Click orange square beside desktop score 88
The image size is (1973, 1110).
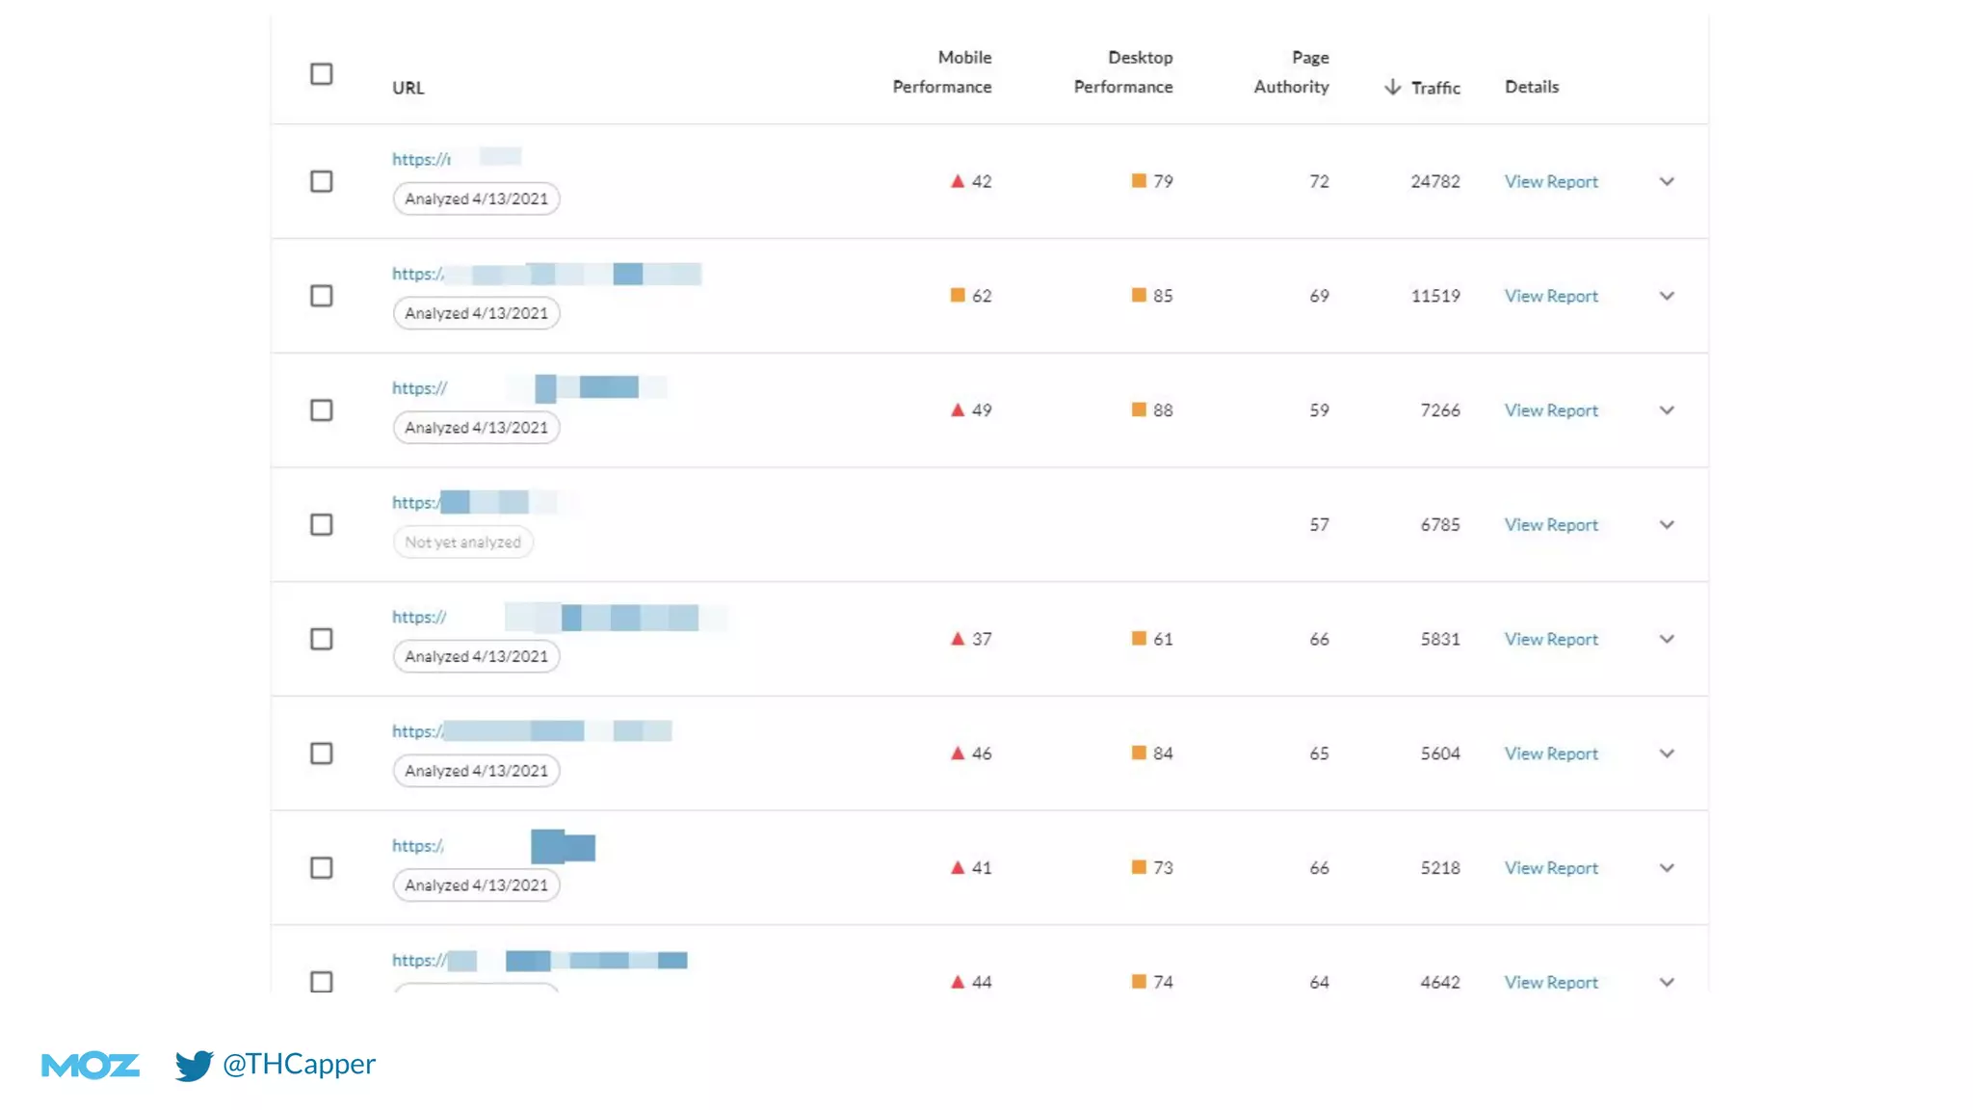pos(1139,410)
